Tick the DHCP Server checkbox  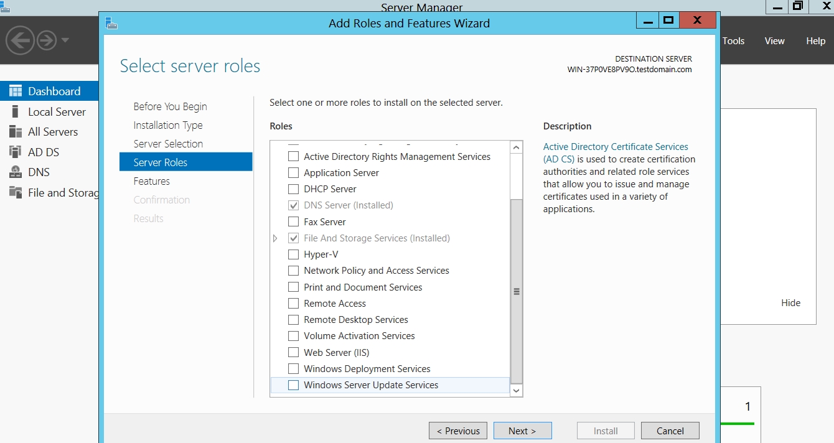(293, 189)
